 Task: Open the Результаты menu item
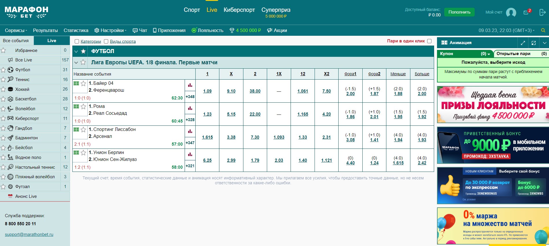[x=45, y=30]
